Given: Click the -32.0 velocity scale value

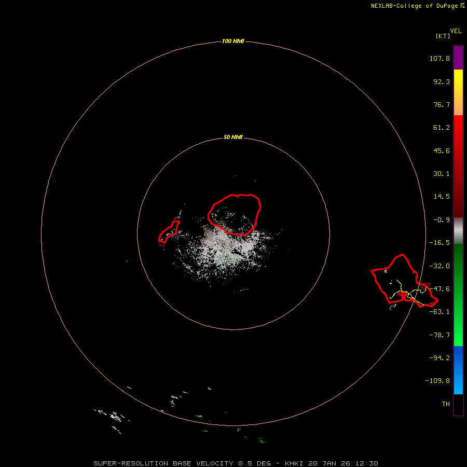Looking at the screenshot, I should [x=439, y=266].
